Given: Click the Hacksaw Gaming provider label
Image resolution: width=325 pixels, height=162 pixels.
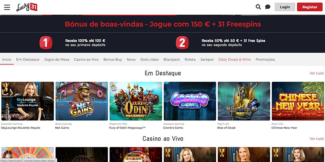Looking at the screenshot, I should [x=174, y=124].
